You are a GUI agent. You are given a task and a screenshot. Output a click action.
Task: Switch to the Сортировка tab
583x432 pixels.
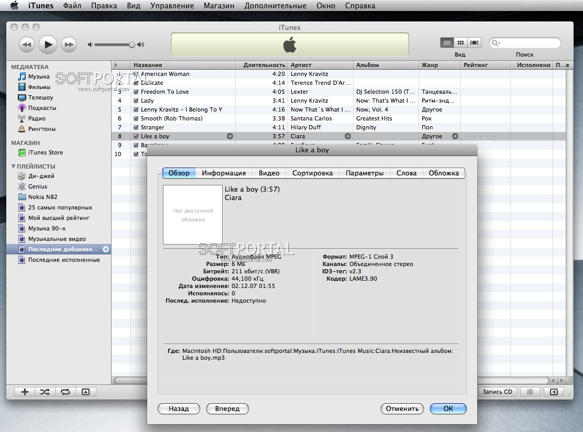[312, 173]
